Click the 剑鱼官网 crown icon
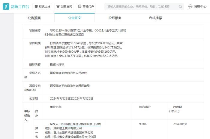Image resolution: width=210 pixels, height=139 pixels. click(58, 6)
